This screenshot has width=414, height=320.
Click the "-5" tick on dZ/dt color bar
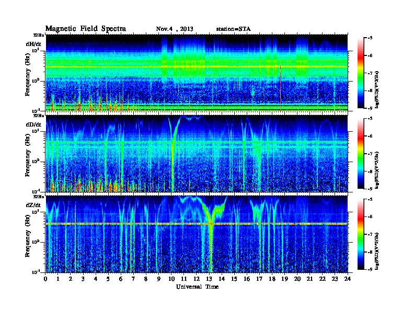tap(370, 199)
